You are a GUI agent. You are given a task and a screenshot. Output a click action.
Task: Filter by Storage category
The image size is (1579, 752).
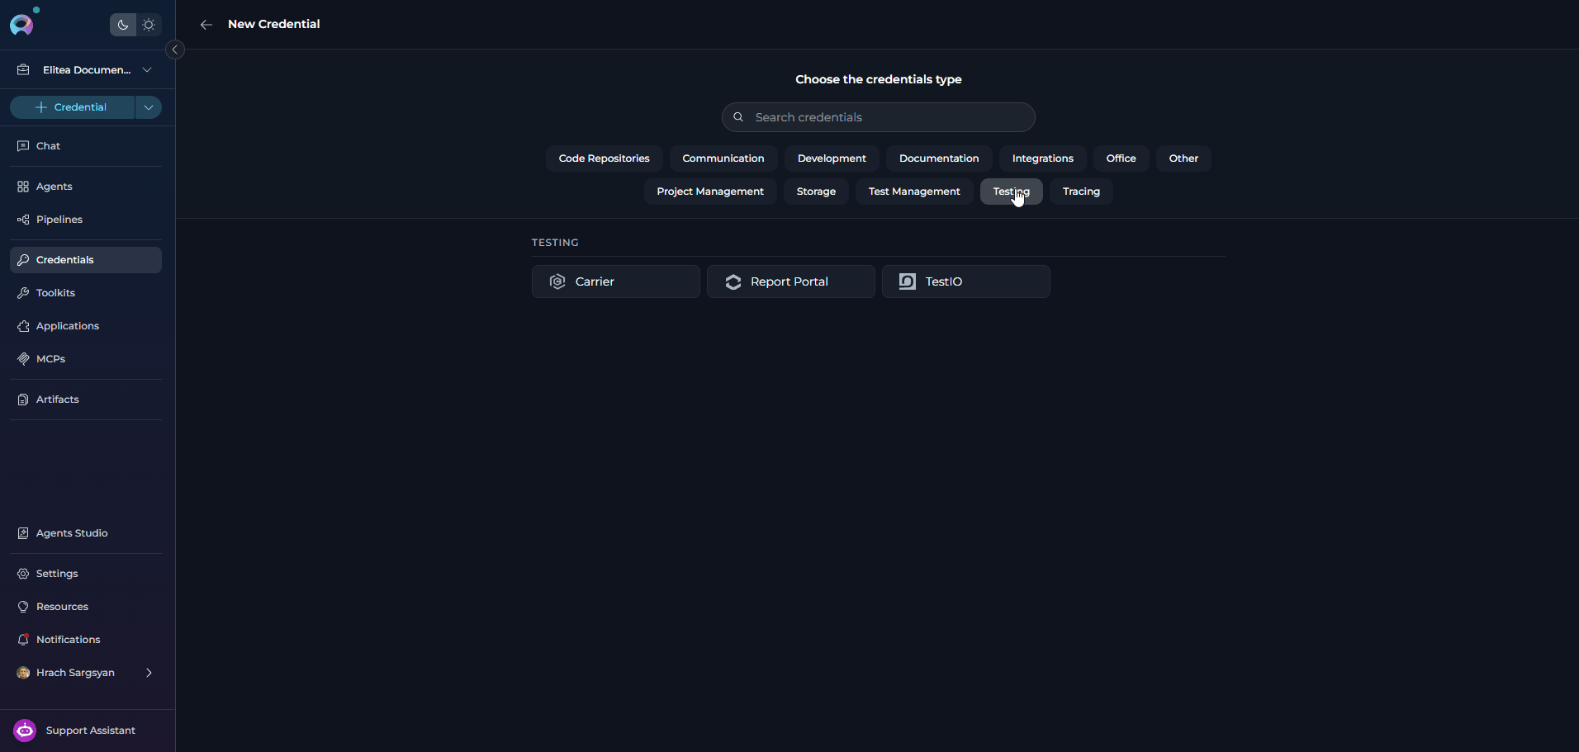coord(816,192)
